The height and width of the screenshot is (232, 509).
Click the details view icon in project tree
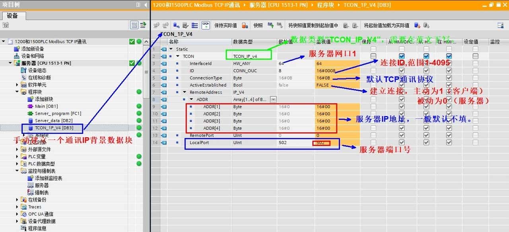[135, 25]
